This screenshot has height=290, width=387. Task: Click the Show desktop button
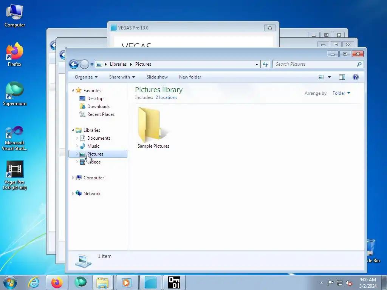coord(384,282)
